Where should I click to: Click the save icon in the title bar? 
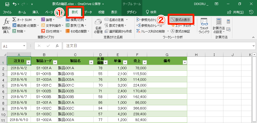click(7, 4)
